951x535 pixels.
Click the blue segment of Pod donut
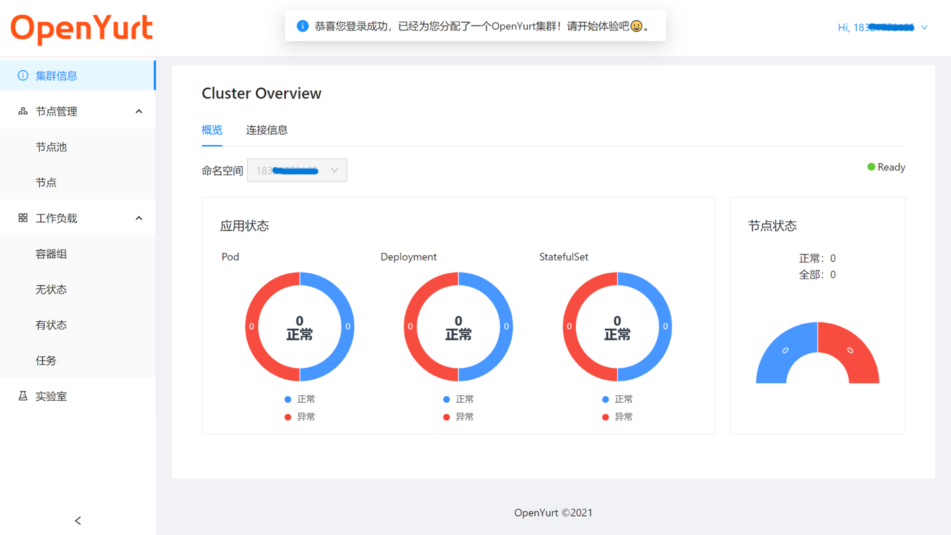(x=348, y=327)
